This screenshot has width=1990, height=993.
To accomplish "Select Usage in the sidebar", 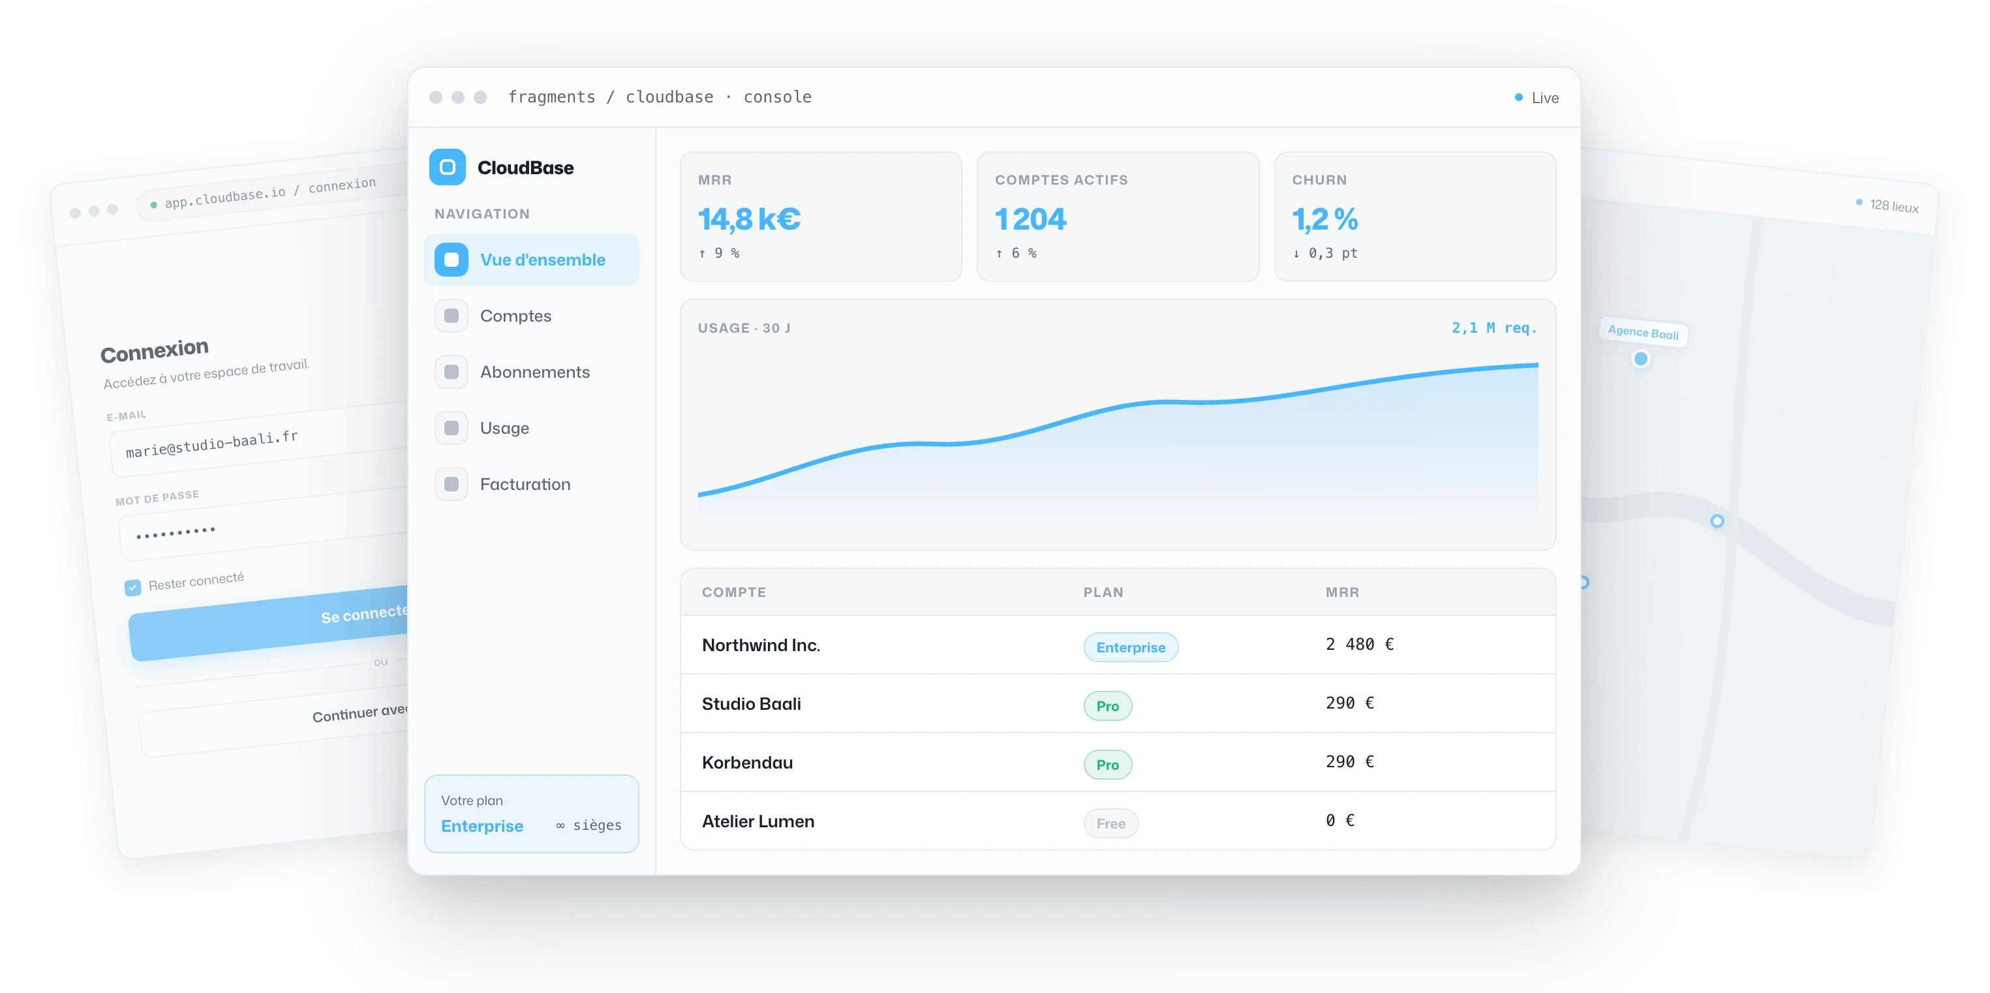I will 532,428.
